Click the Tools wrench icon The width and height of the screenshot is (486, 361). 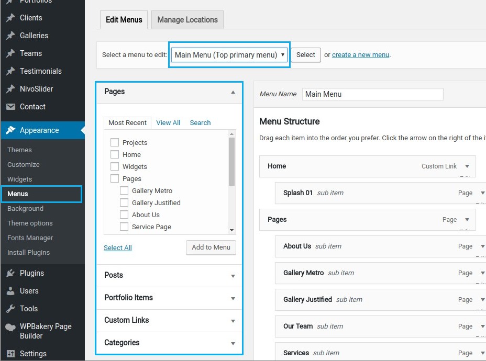coord(10,309)
